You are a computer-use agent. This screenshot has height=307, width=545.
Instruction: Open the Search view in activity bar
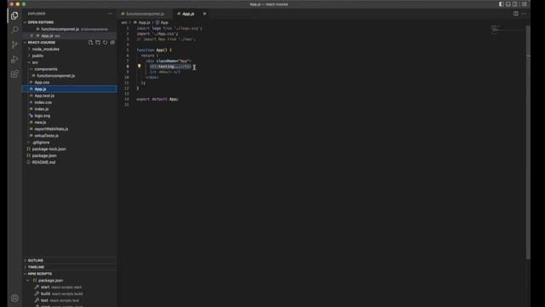(14, 30)
